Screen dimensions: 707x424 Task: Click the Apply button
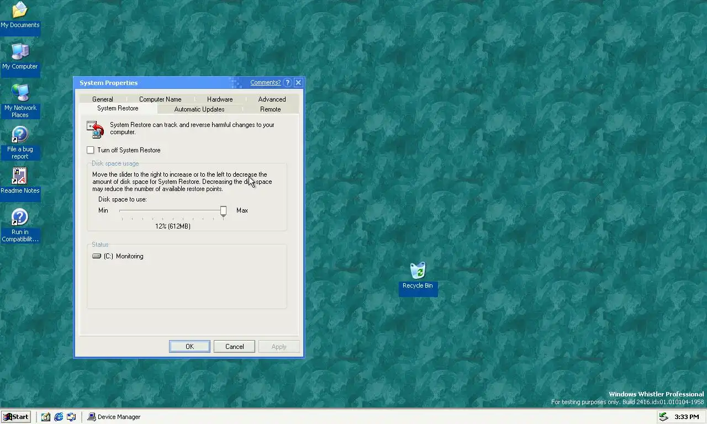pyautogui.click(x=279, y=347)
